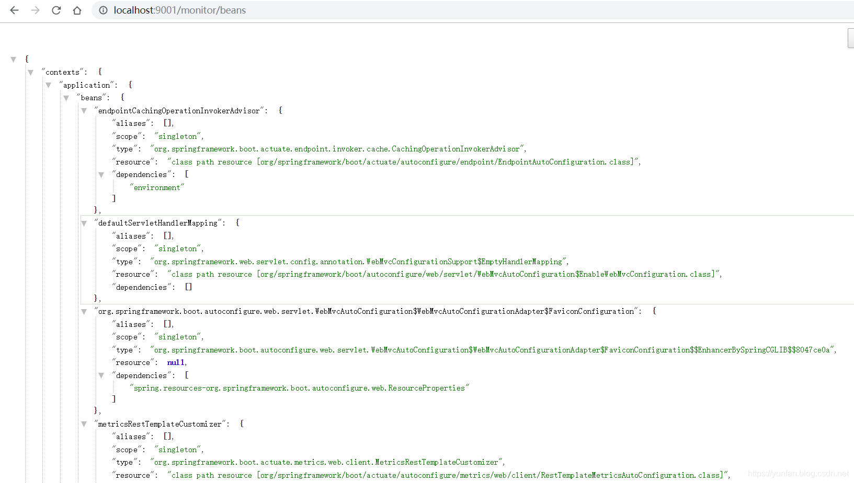Image resolution: width=854 pixels, height=483 pixels.
Task: Open the browser home page
Action: (77, 10)
